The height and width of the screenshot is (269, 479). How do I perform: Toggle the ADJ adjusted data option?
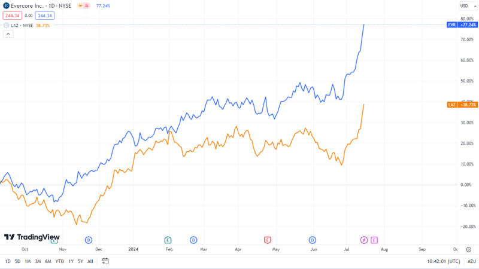click(472, 261)
